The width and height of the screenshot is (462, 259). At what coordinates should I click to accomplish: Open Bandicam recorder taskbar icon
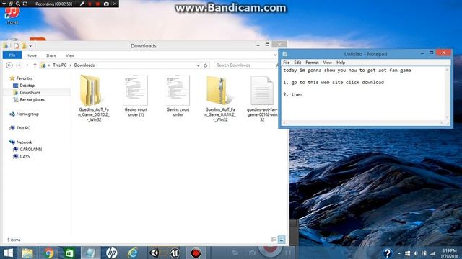(x=196, y=253)
